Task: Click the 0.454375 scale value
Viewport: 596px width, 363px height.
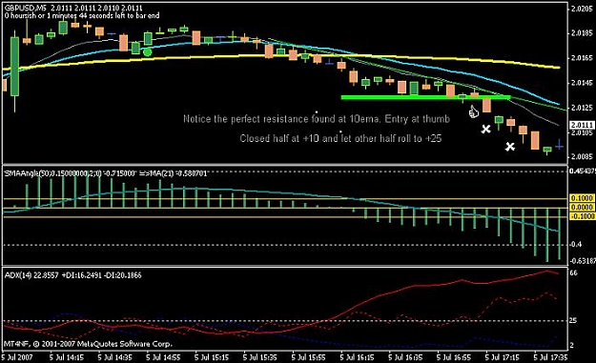Action: click(583, 171)
